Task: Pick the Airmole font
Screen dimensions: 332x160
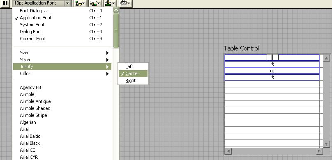Action: click(62, 94)
